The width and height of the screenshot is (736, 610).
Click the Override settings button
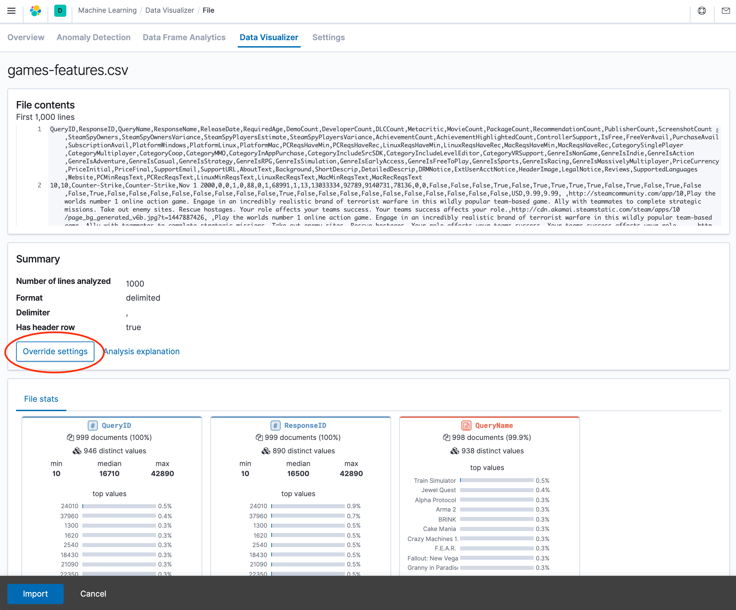point(55,351)
